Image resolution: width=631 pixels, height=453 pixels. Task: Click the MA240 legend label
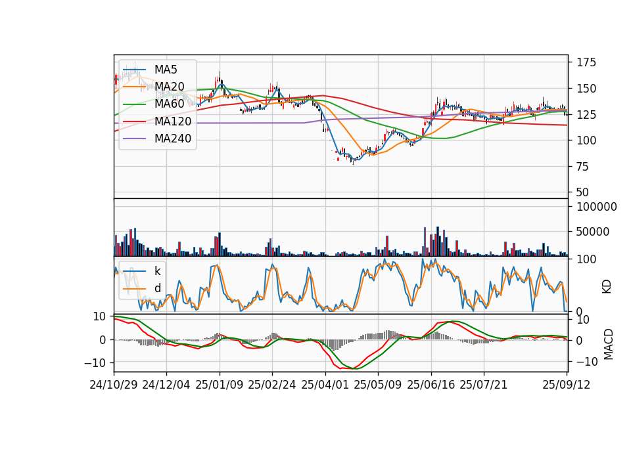[x=173, y=139]
